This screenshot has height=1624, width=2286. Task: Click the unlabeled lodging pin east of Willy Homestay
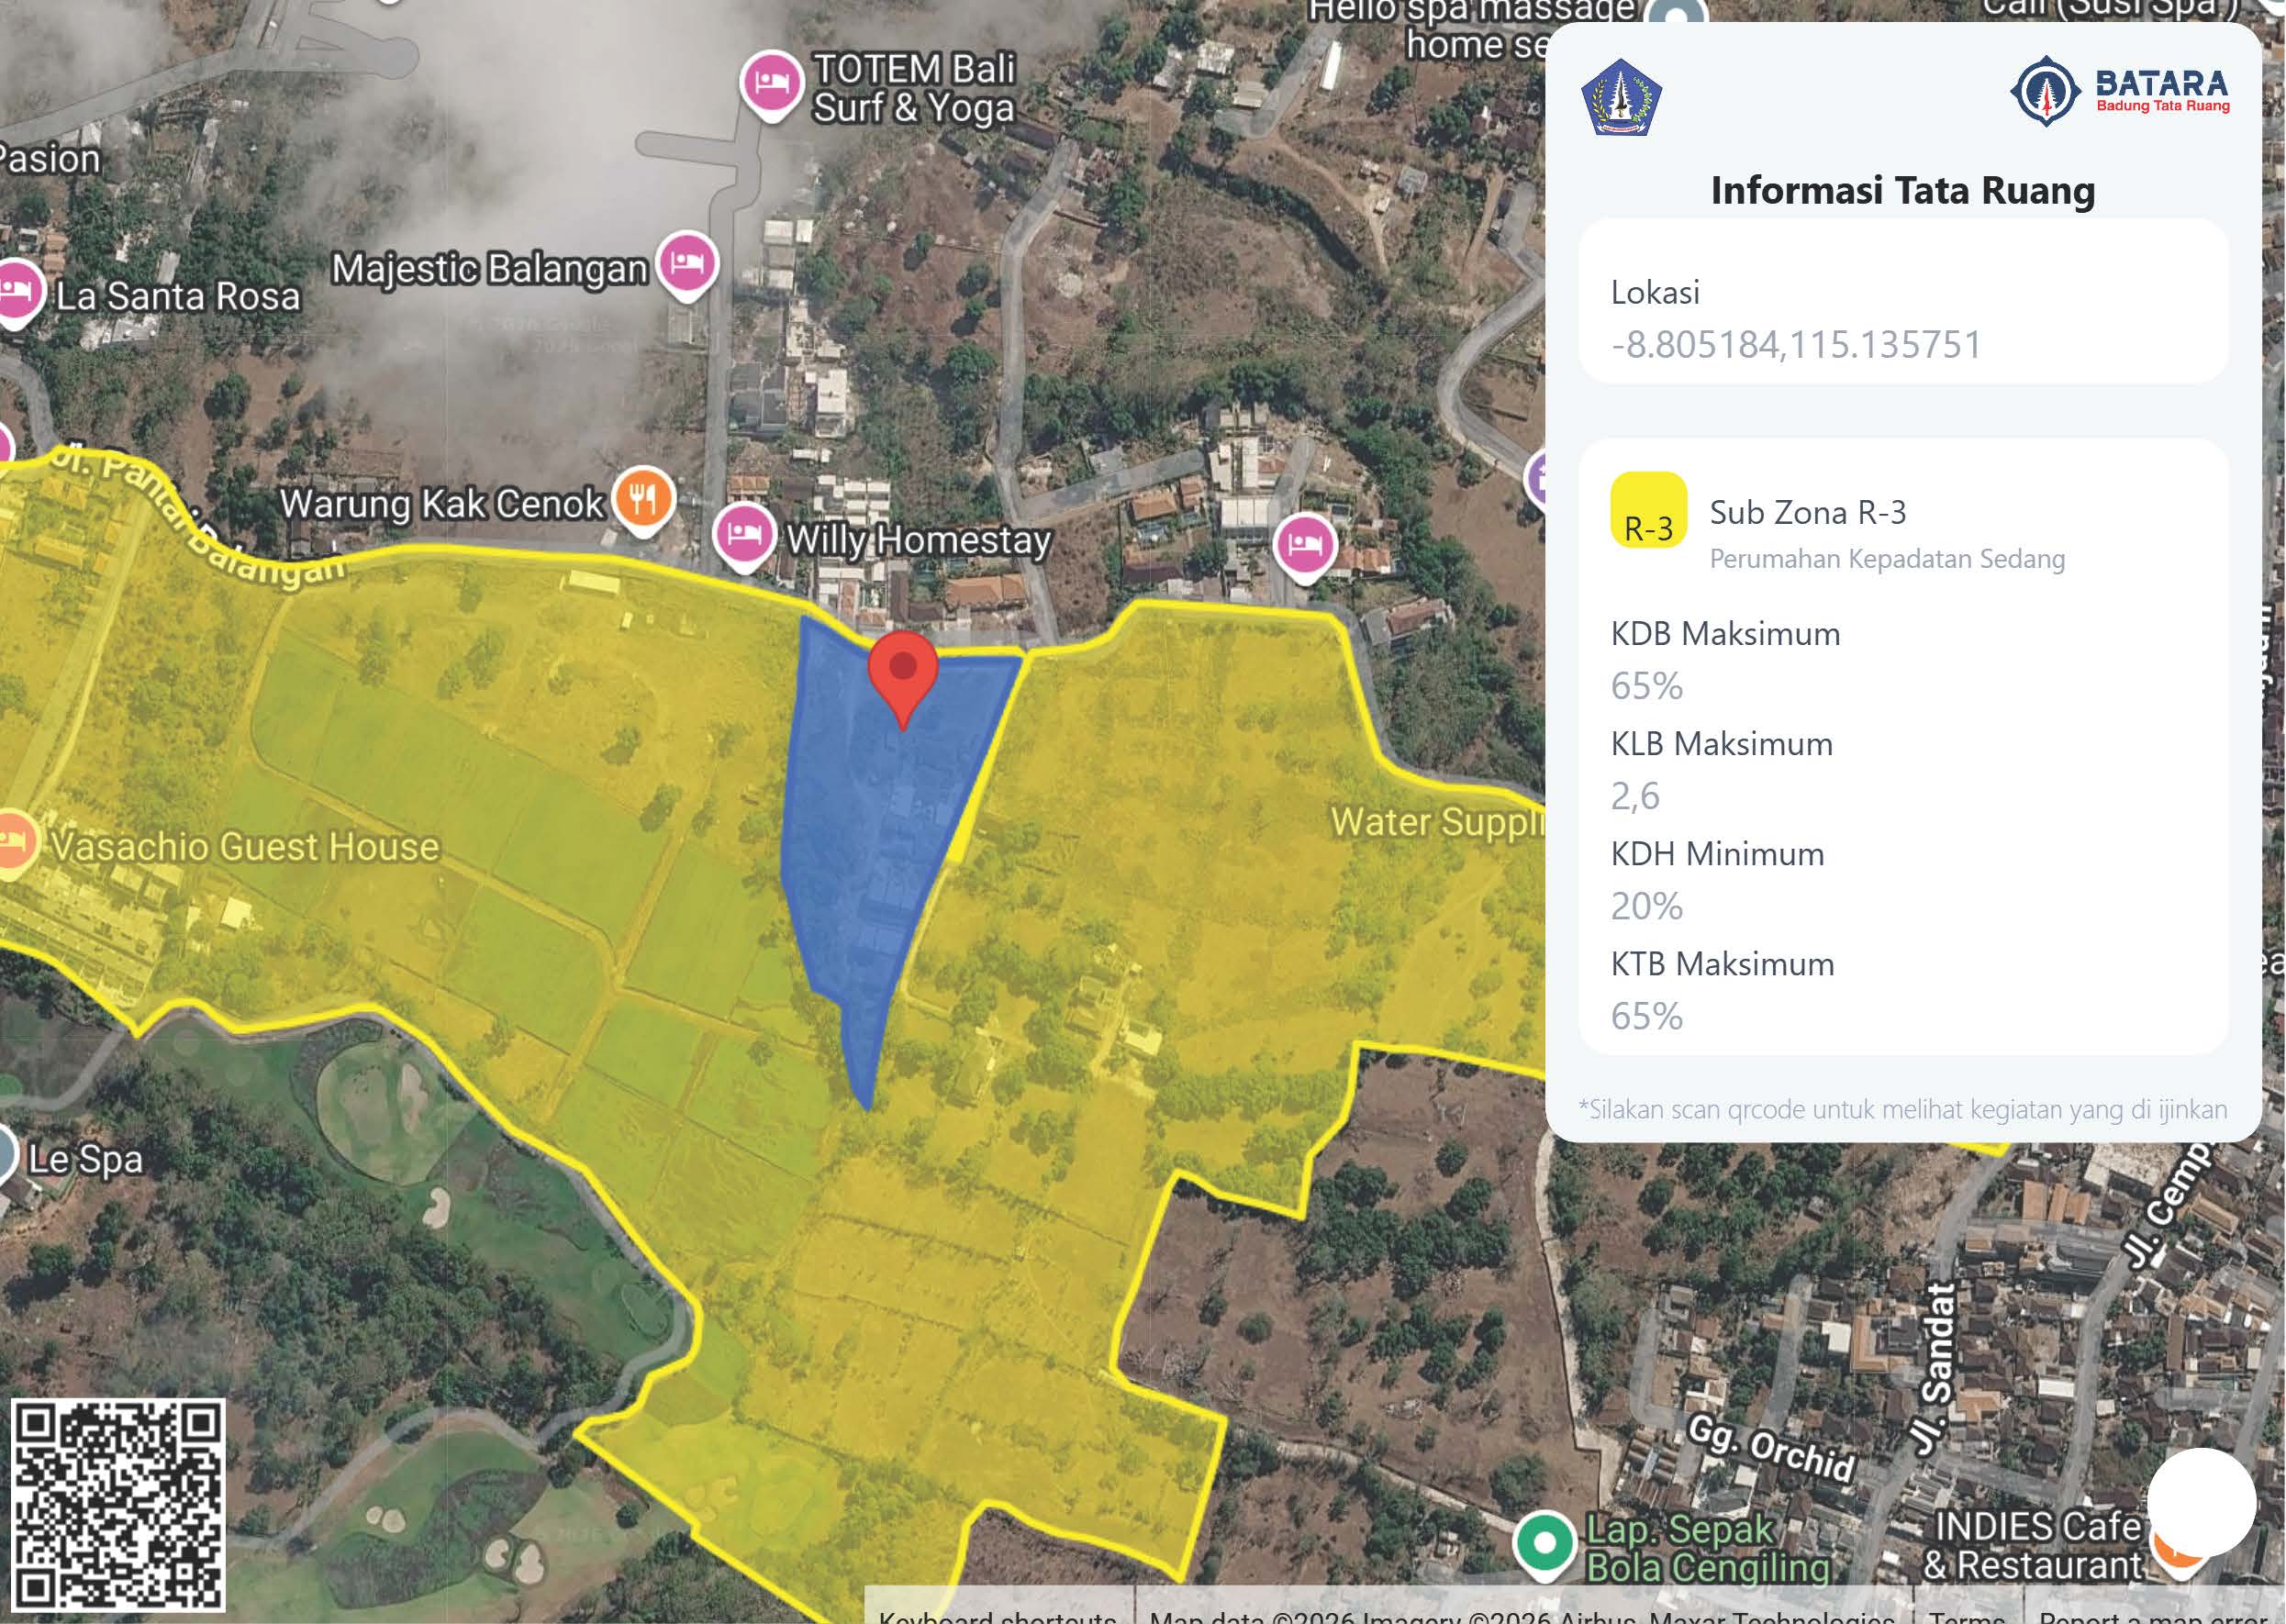[x=1304, y=549]
